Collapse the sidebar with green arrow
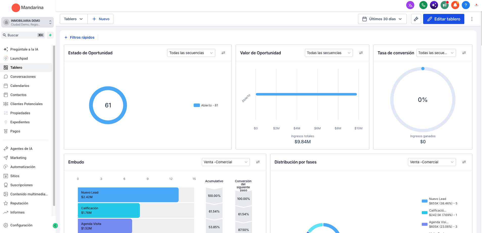Screen dimensions: 482x233 55,226
